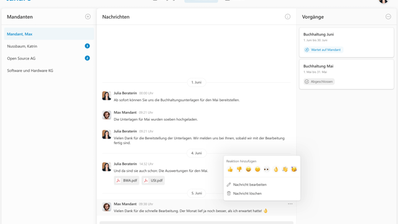
Task: Add a new client with plus icon
Action: (x=88, y=17)
